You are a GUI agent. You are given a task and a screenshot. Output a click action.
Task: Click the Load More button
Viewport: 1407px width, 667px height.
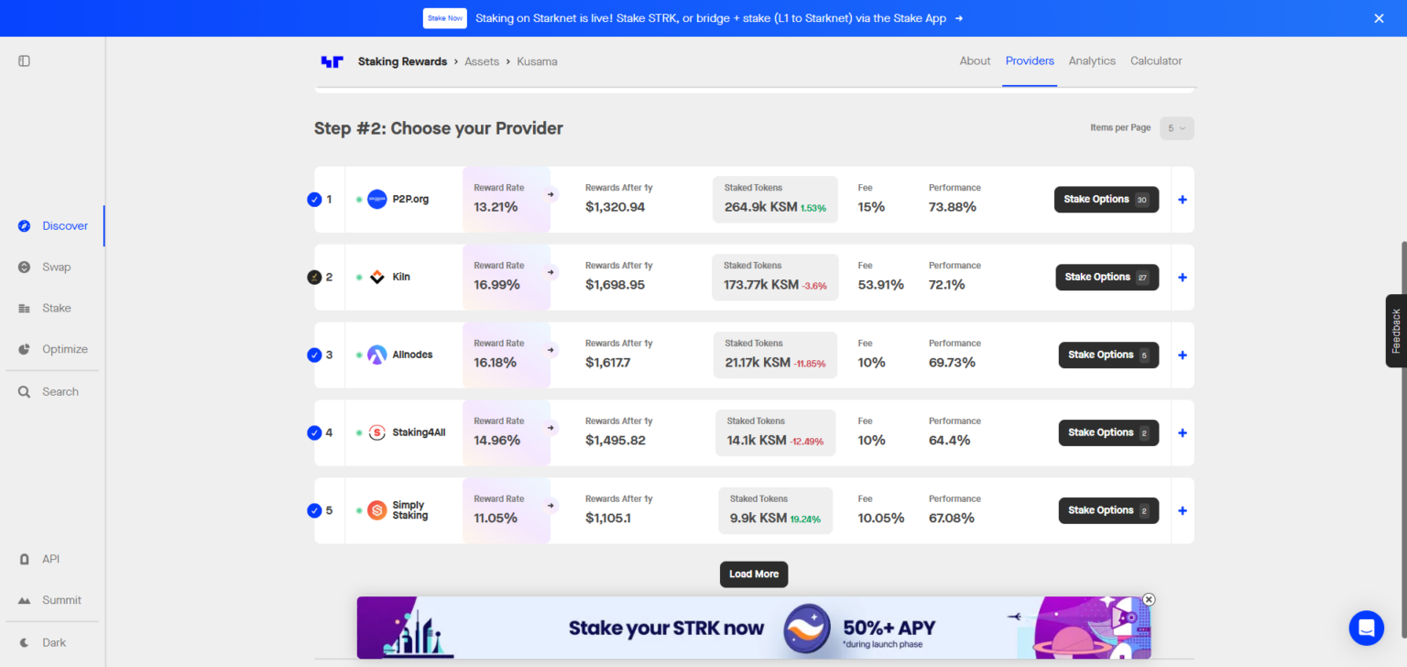click(753, 574)
